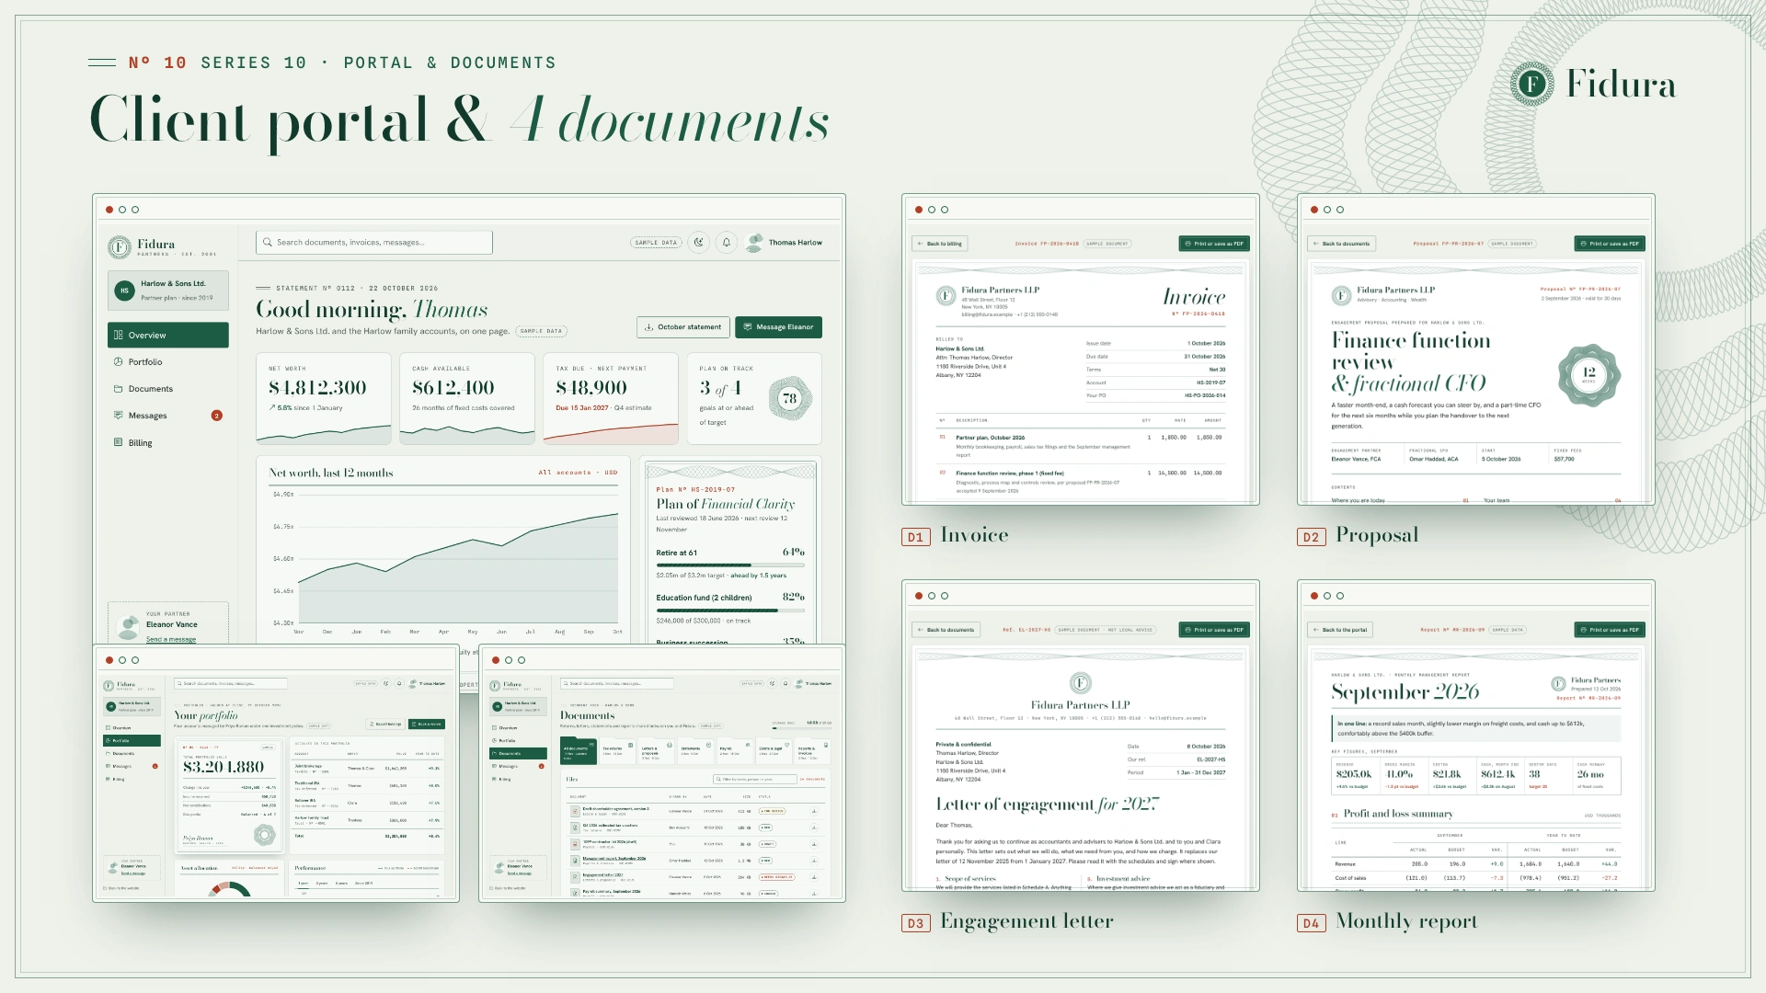Toggle dark mode with the moon icon
This screenshot has width=1766, height=993.
pyautogui.click(x=699, y=242)
